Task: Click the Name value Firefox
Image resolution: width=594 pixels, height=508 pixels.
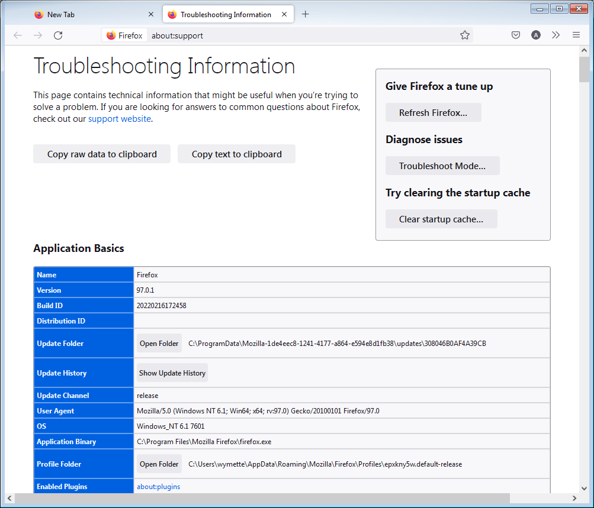Action: pos(147,275)
